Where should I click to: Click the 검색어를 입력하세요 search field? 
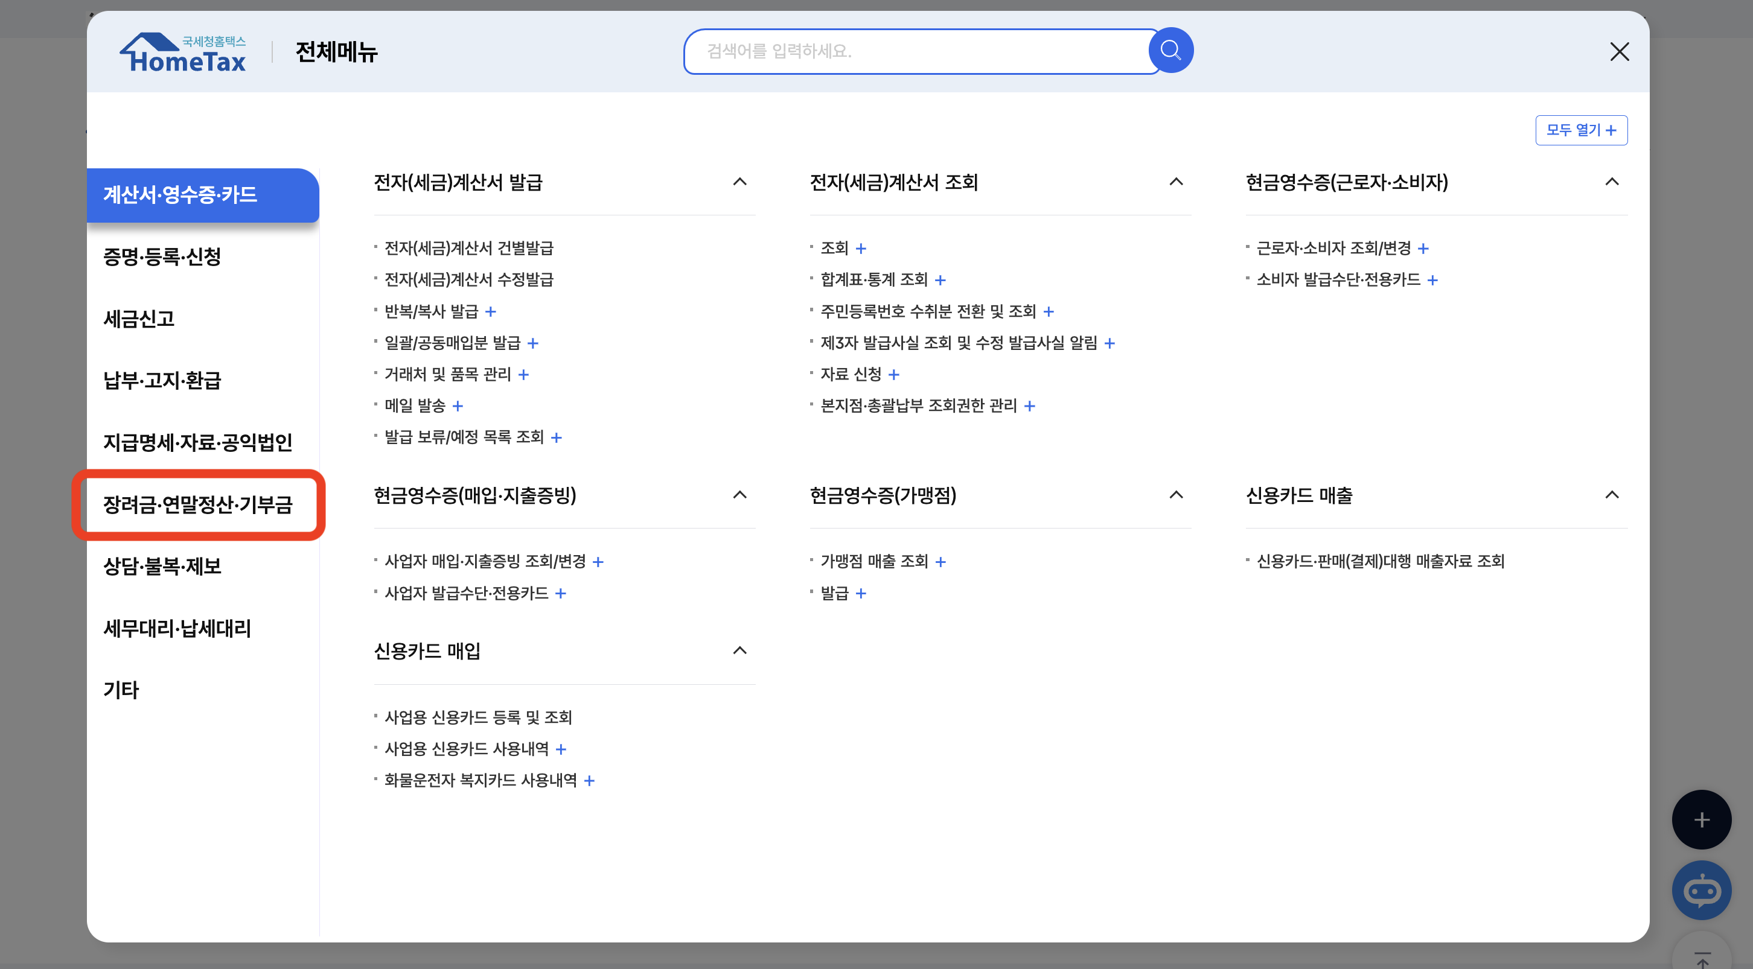coord(919,51)
